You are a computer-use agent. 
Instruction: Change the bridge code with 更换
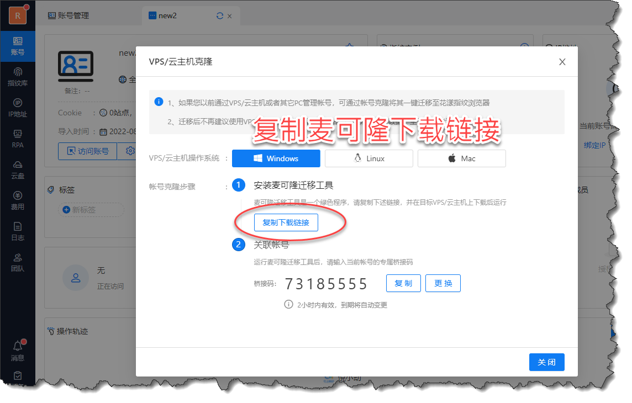tap(443, 283)
